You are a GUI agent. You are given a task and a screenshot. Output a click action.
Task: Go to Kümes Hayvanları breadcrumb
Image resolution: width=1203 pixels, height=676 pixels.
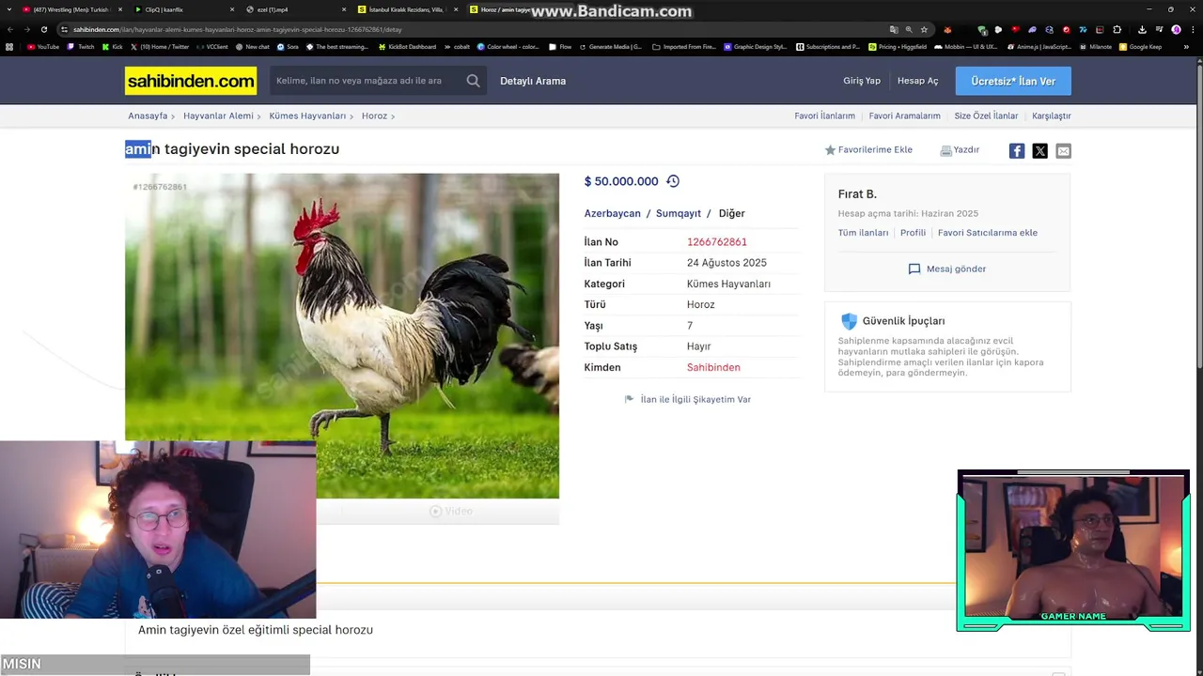click(307, 116)
